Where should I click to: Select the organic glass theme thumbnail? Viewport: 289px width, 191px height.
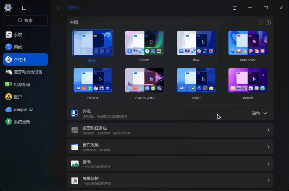tap(144, 80)
